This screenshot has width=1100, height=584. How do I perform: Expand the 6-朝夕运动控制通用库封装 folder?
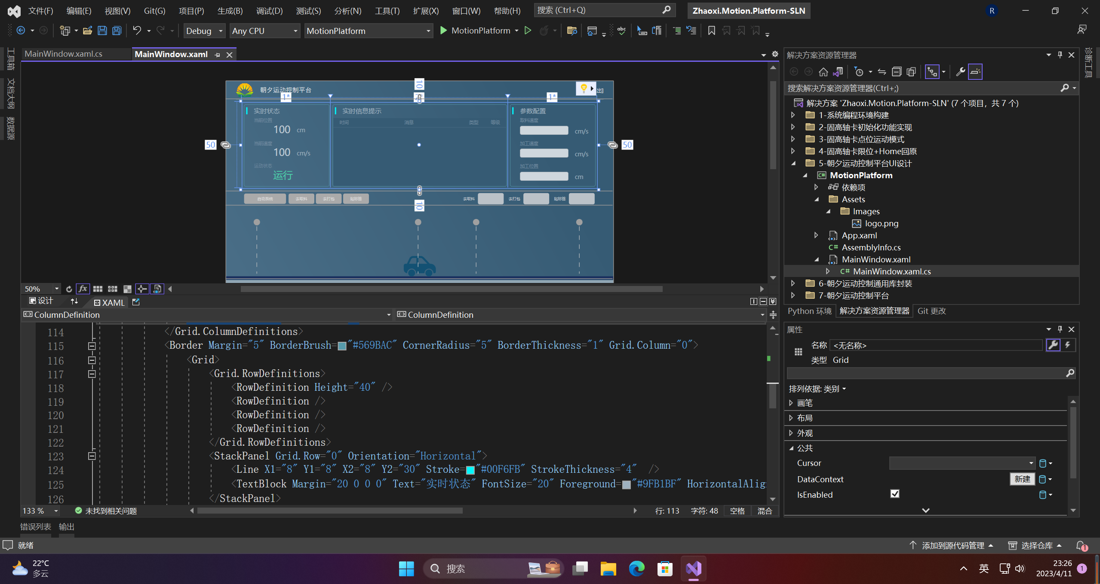click(x=793, y=283)
